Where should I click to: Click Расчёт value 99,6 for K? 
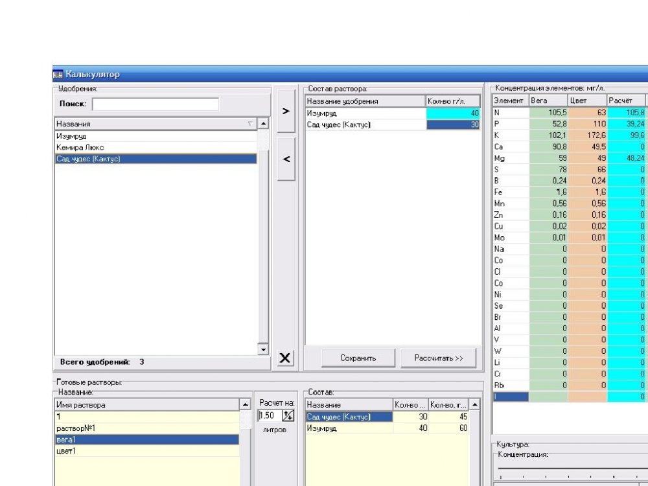click(626, 135)
